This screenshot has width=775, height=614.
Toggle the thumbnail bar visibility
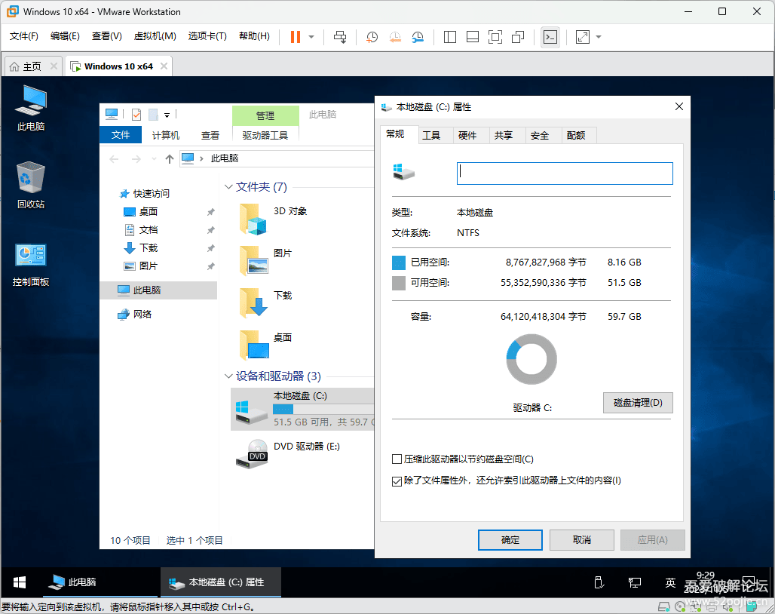472,37
